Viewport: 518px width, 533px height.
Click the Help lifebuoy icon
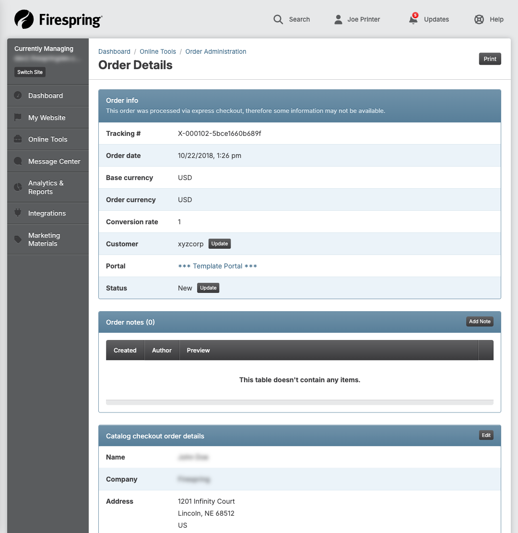pyautogui.click(x=479, y=19)
